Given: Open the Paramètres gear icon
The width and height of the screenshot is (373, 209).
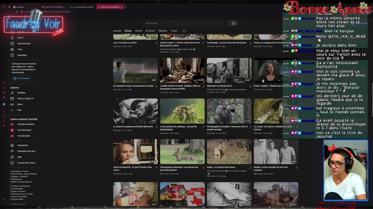Looking at the screenshot, I should pyautogui.click(x=12, y=145).
